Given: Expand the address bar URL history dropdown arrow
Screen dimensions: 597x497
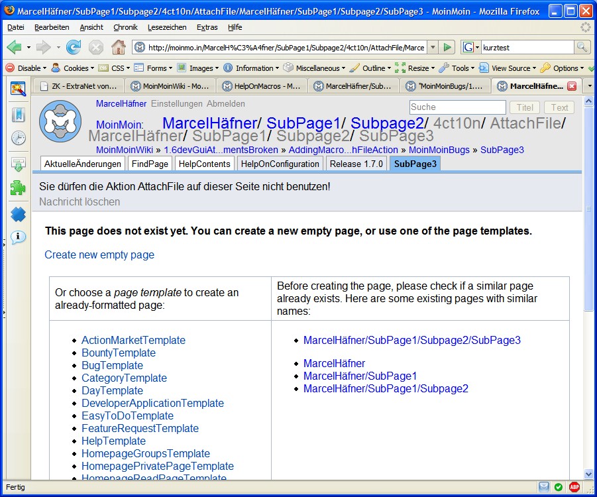Looking at the screenshot, I should [x=433, y=47].
